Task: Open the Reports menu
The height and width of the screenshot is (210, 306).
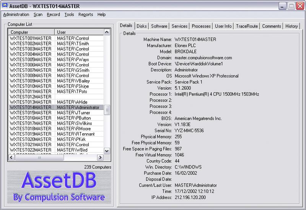Action: coord(86,15)
